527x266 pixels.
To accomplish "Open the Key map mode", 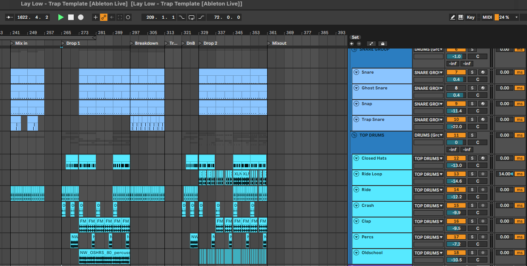I will (470, 17).
